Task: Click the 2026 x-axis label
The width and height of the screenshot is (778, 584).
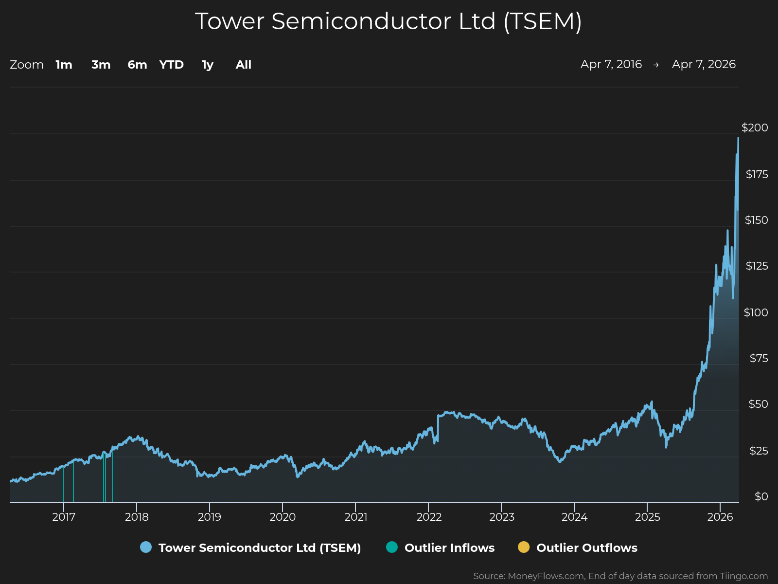Action: click(720, 517)
